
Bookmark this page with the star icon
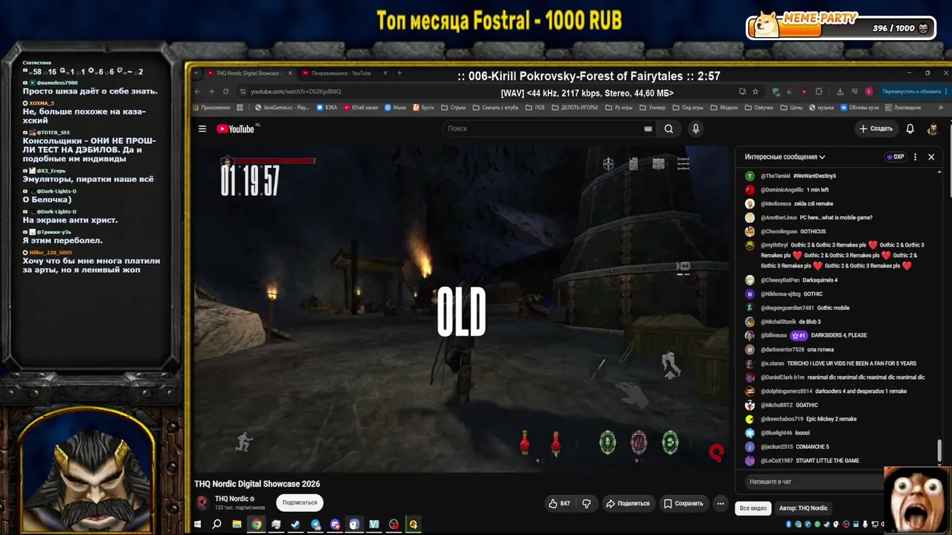click(756, 91)
